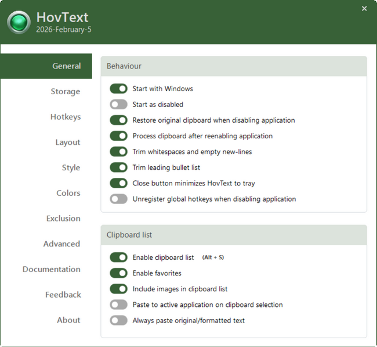
Task: Toggle the Enable favorites switch
Action: coord(118,273)
